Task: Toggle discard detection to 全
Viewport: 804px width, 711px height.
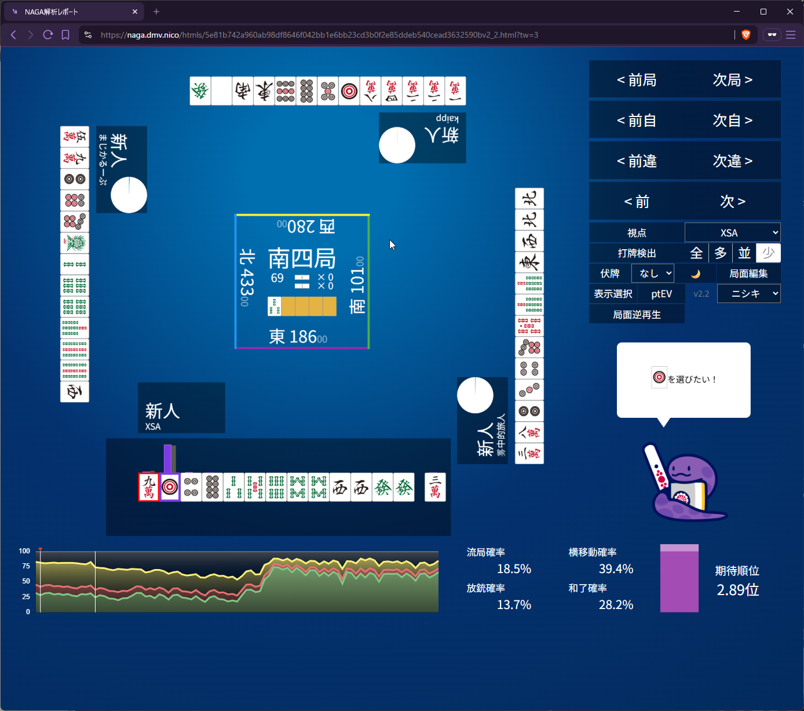Action: click(x=696, y=253)
